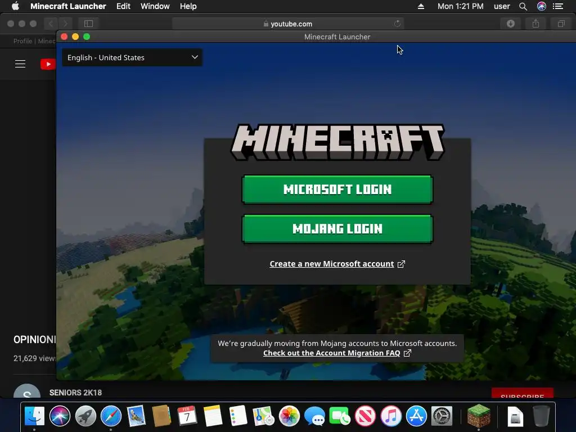Open Notification Center list icon

coord(558,6)
